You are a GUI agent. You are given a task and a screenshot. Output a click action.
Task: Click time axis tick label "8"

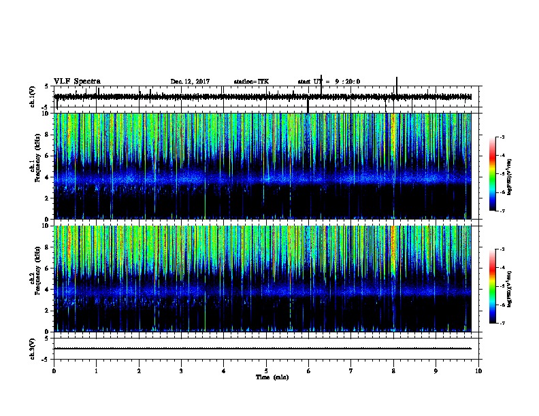(393, 371)
